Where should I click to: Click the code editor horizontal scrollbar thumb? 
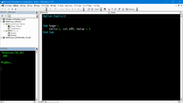52,102
